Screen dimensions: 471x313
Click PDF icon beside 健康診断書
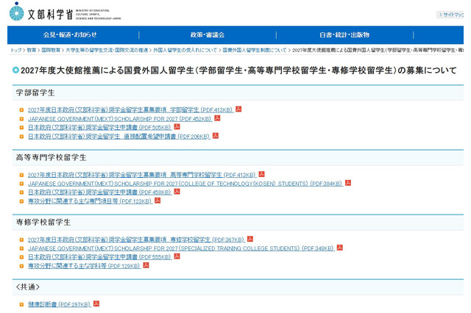(x=96, y=303)
